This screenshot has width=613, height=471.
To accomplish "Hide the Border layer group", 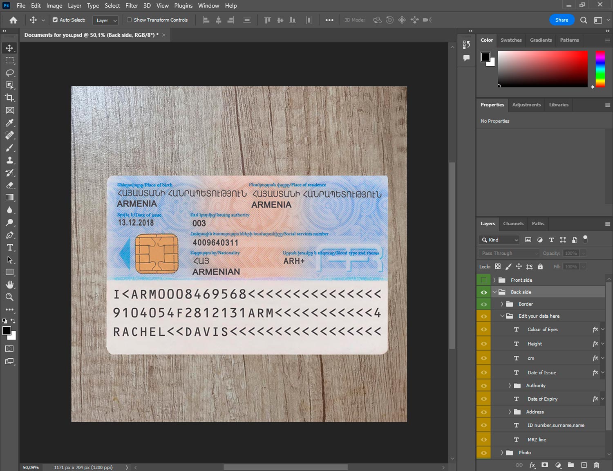I will coord(483,304).
